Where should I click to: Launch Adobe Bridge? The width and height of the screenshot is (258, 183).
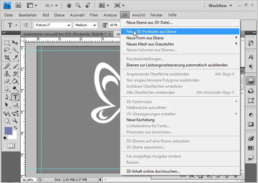[18, 5]
